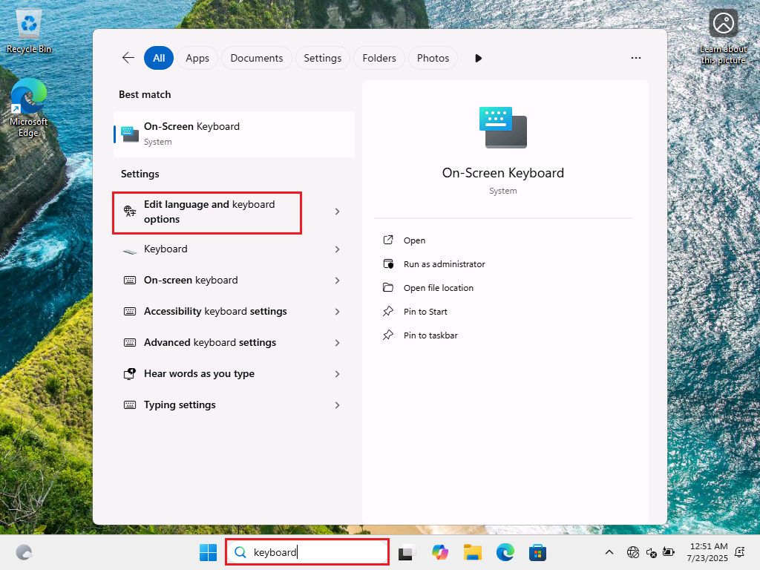760x570 pixels.
Task: Open the network globe tray icon
Action: point(633,552)
